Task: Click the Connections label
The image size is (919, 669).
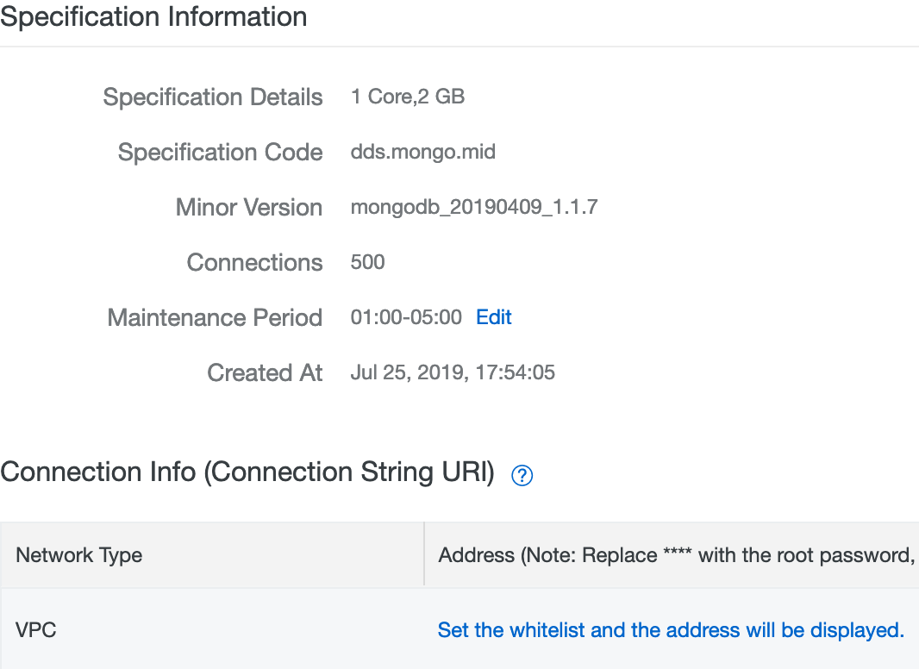Action: 255,262
